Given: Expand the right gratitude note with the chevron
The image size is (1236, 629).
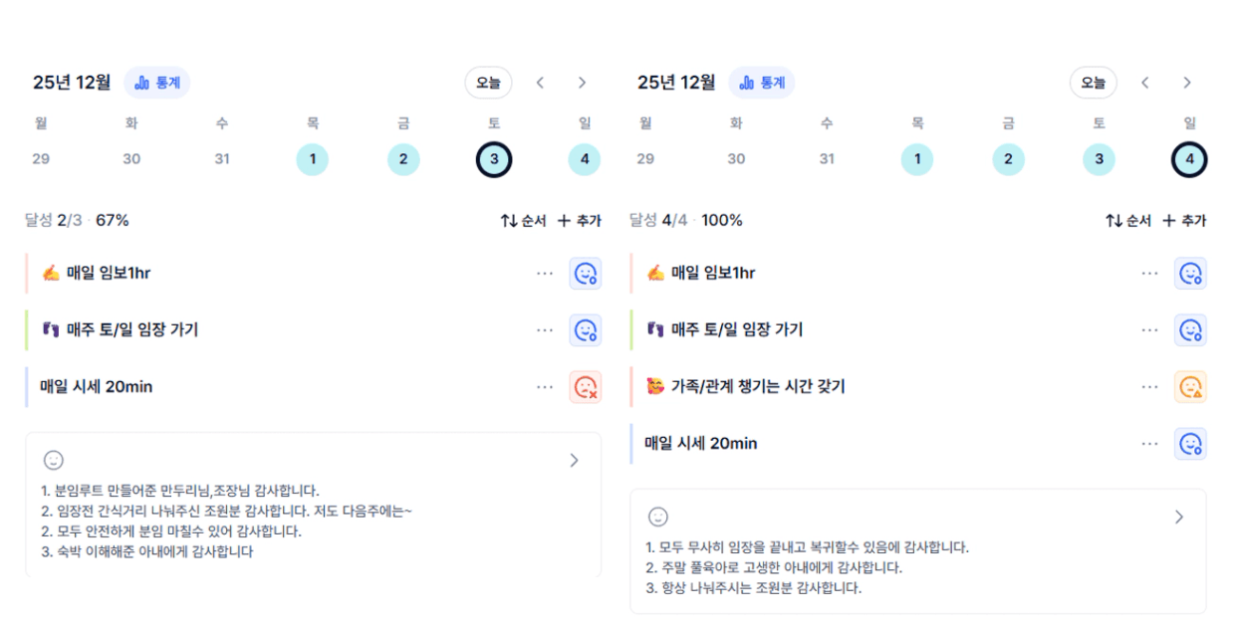Looking at the screenshot, I should (x=1179, y=517).
